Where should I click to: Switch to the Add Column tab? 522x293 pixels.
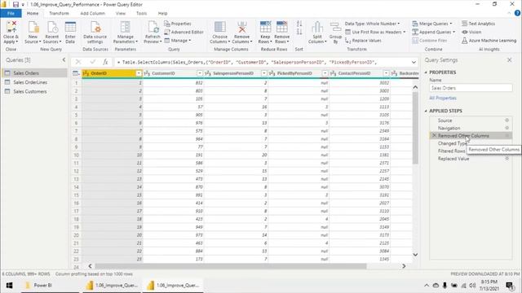coord(92,13)
